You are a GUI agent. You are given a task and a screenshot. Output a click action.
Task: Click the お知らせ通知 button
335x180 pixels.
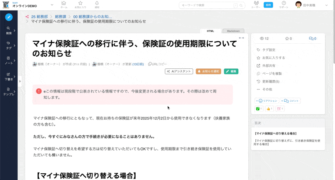click(x=209, y=72)
